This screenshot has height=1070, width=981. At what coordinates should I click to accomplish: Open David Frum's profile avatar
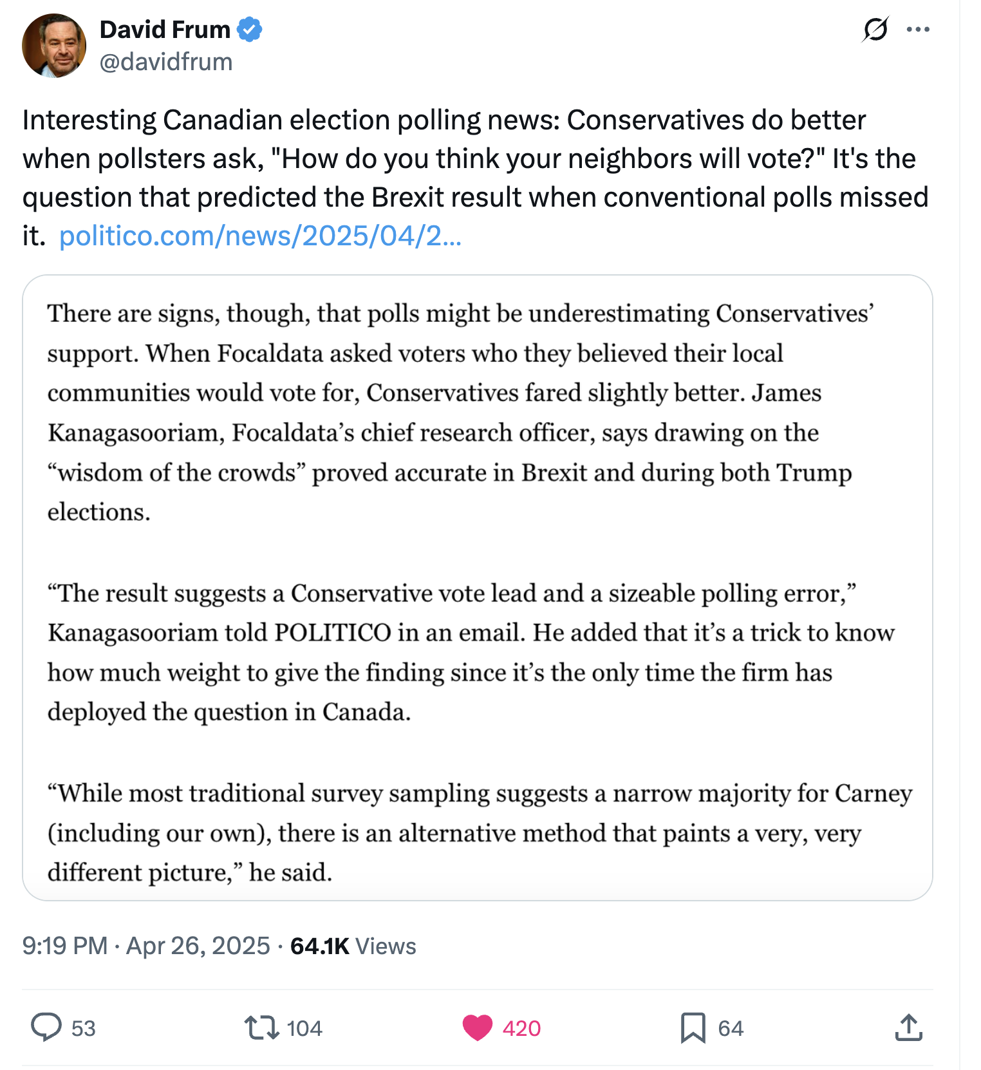(x=54, y=46)
